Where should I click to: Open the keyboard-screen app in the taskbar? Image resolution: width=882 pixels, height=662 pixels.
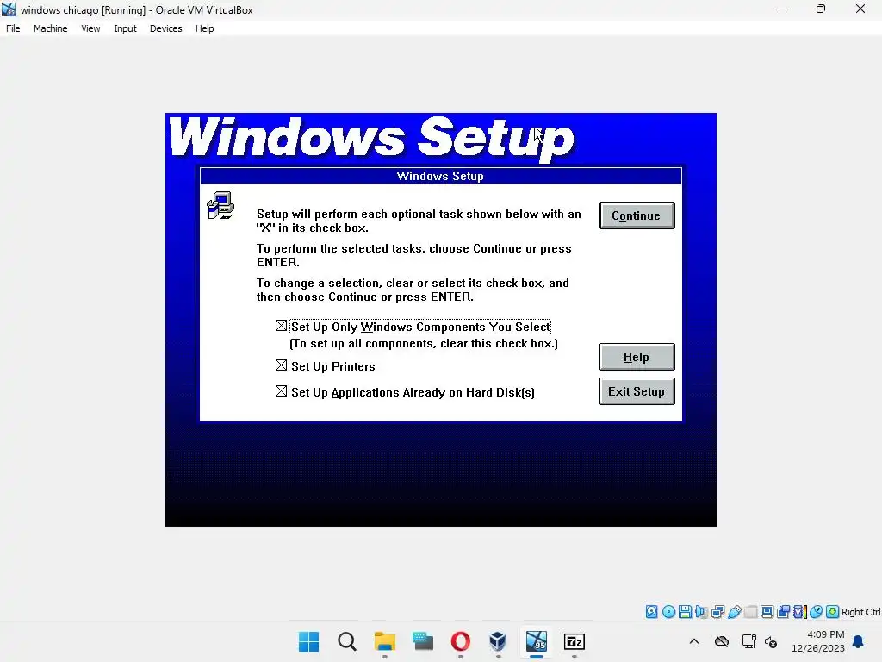pyautogui.click(x=422, y=641)
